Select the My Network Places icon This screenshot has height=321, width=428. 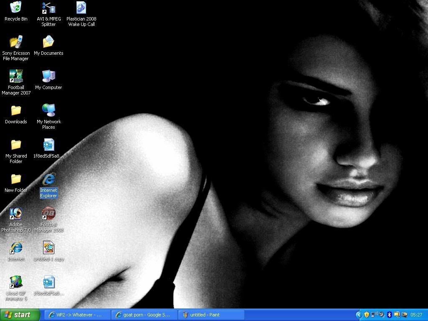48,117
